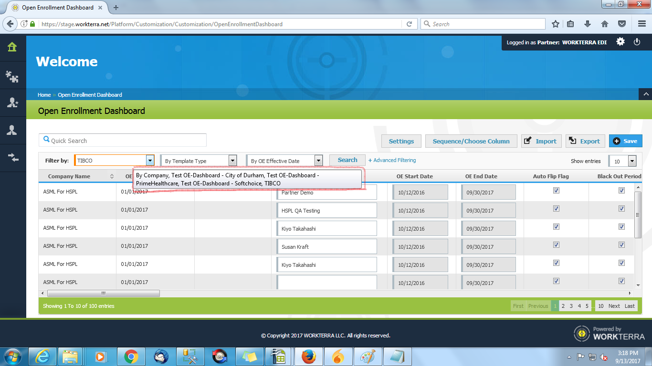Click the user with star sidebar icon
652x366 pixels.
(x=12, y=102)
